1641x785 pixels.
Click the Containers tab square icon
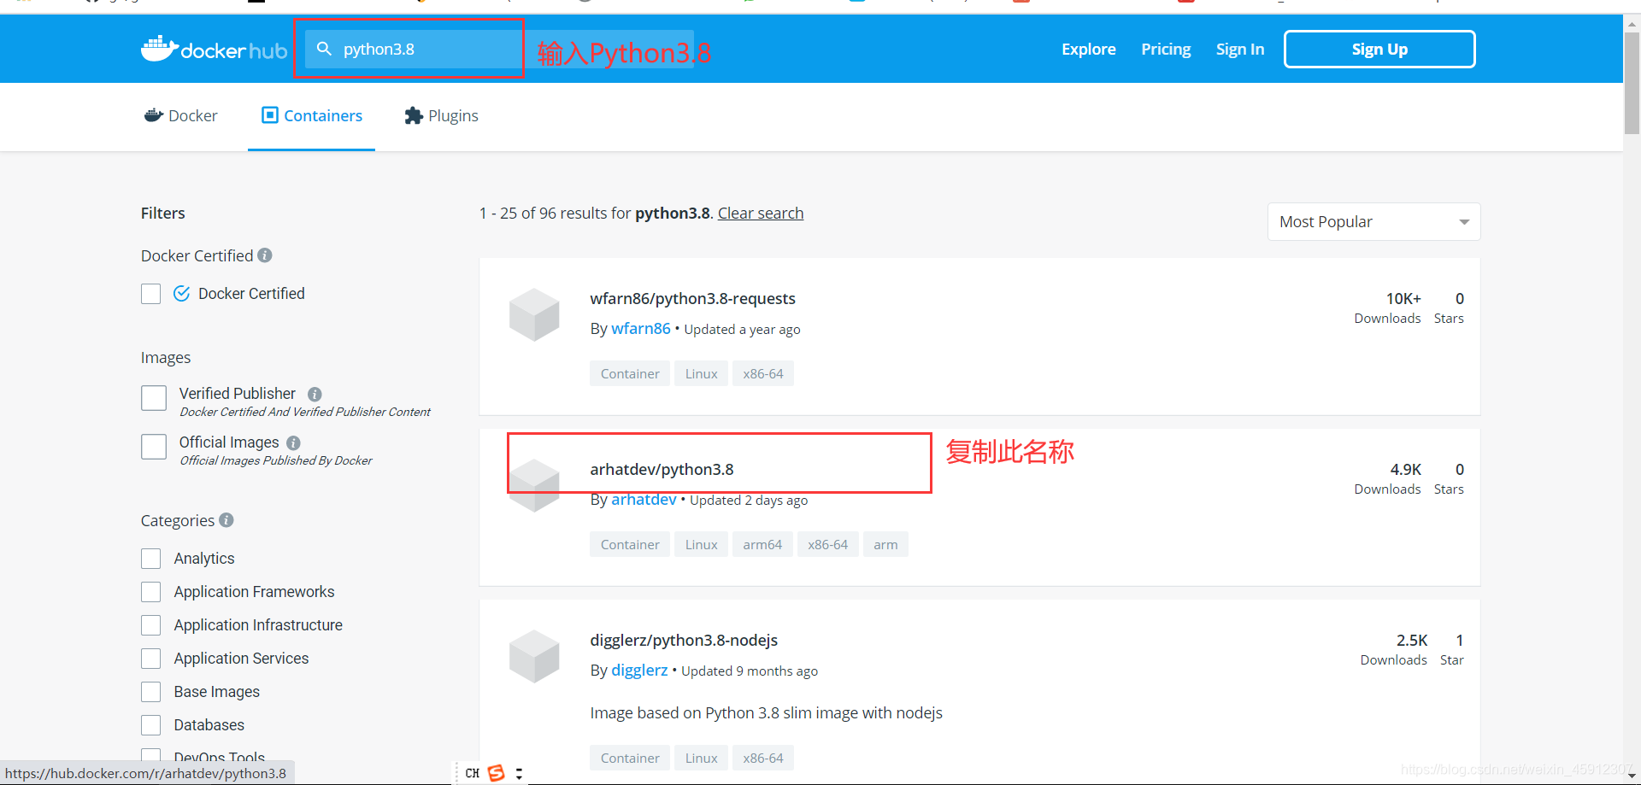coord(270,115)
